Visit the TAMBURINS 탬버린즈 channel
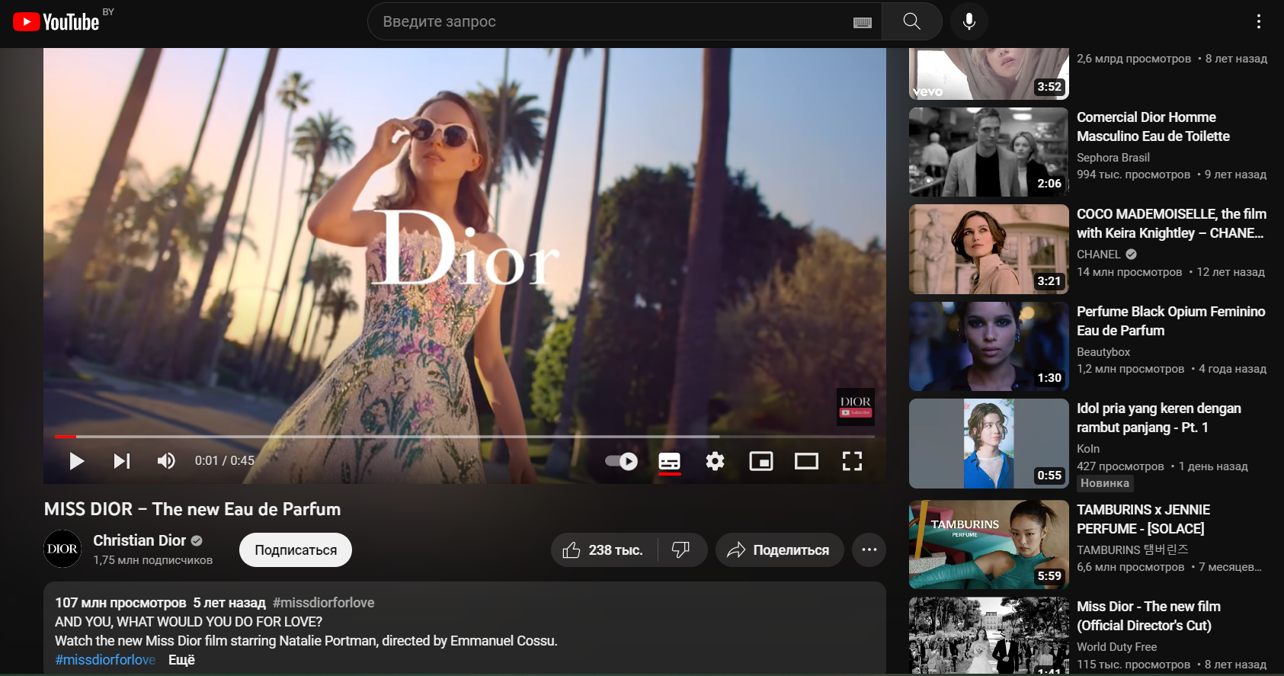The width and height of the screenshot is (1284, 676). pos(1132,550)
